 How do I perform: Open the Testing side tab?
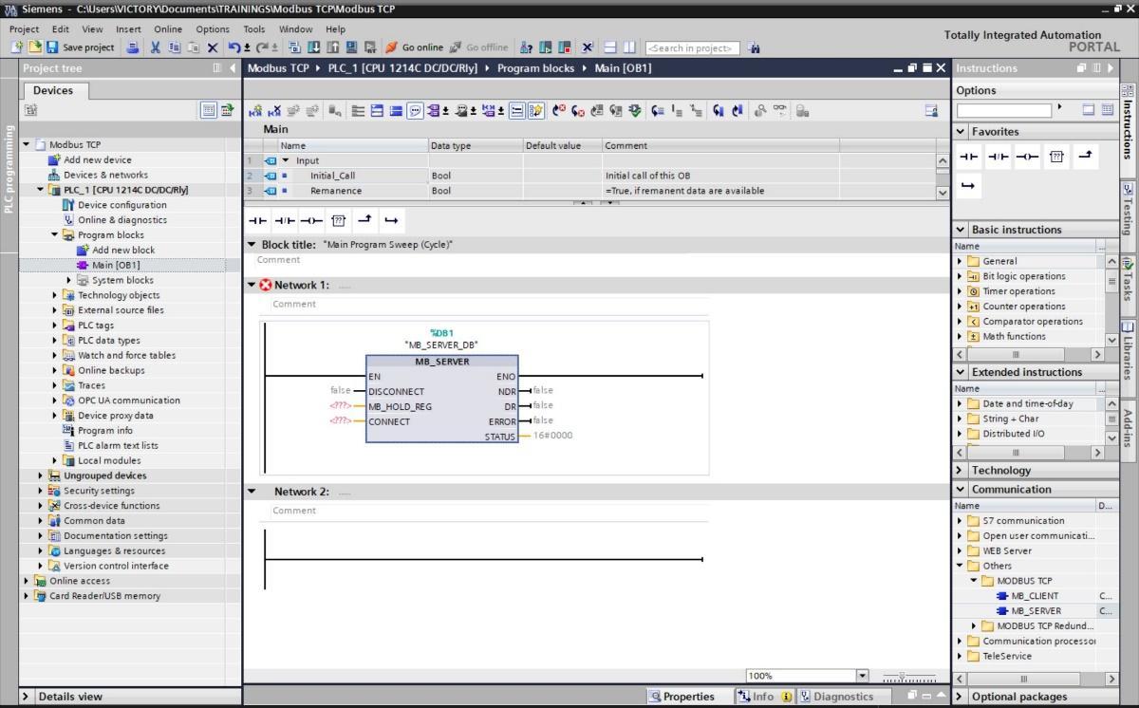(1128, 211)
